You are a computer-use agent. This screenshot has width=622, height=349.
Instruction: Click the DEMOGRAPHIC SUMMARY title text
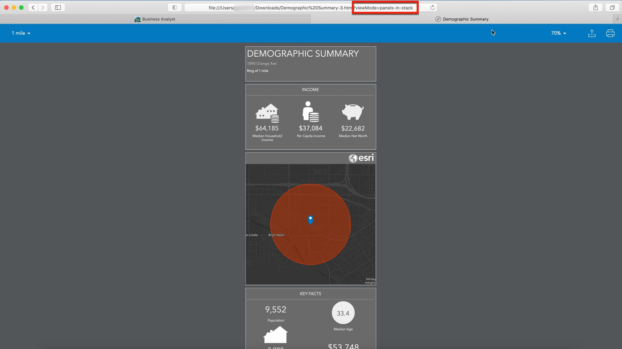tap(303, 54)
